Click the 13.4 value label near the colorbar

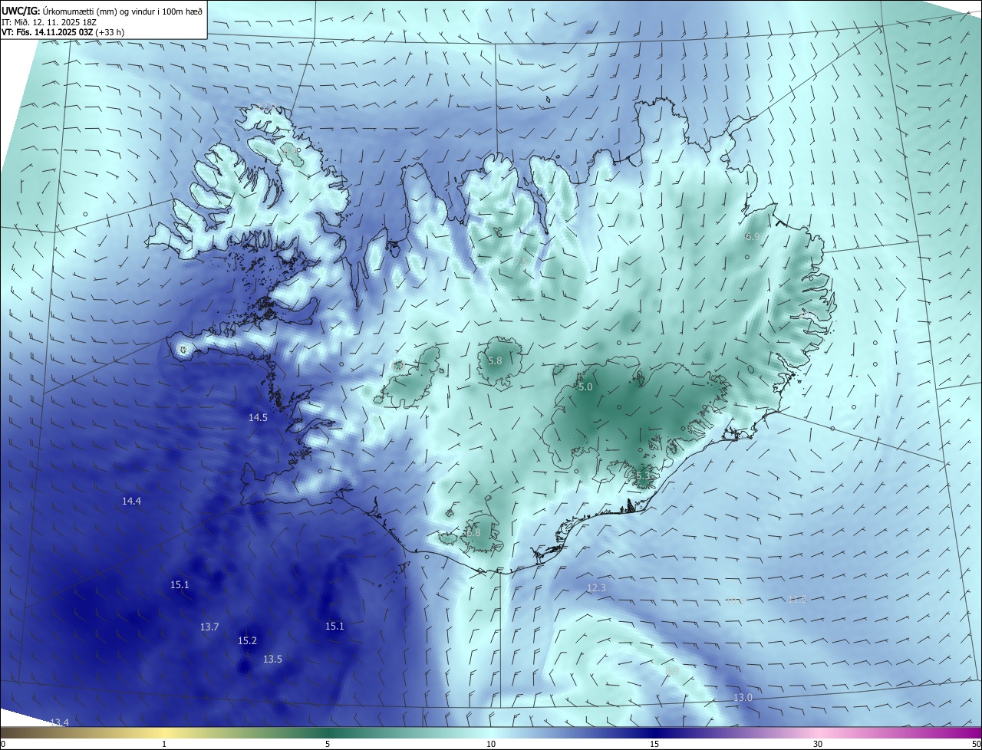pos(59,723)
